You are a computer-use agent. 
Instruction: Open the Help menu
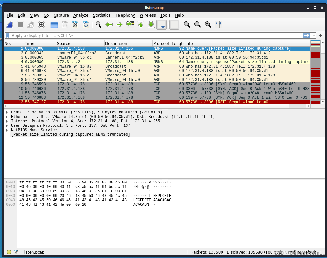[x=179, y=15]
